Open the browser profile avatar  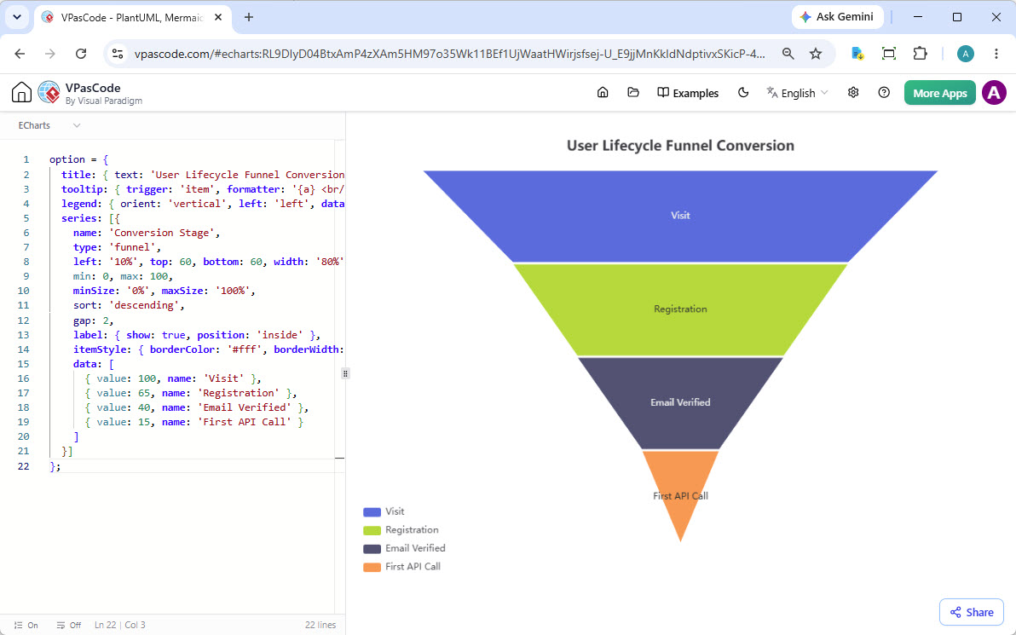tap(966, 54)
